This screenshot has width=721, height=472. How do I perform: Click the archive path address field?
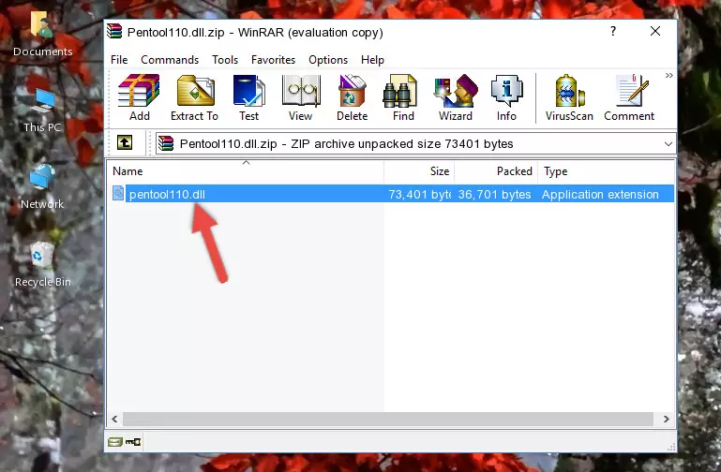tap(415, 143)
